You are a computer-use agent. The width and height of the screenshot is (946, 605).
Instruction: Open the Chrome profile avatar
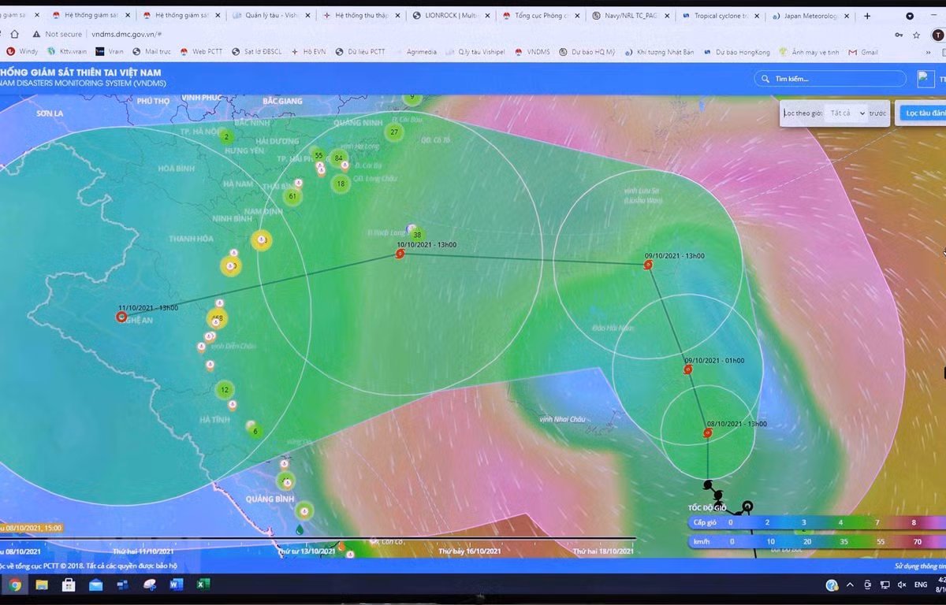pos(937,35)
